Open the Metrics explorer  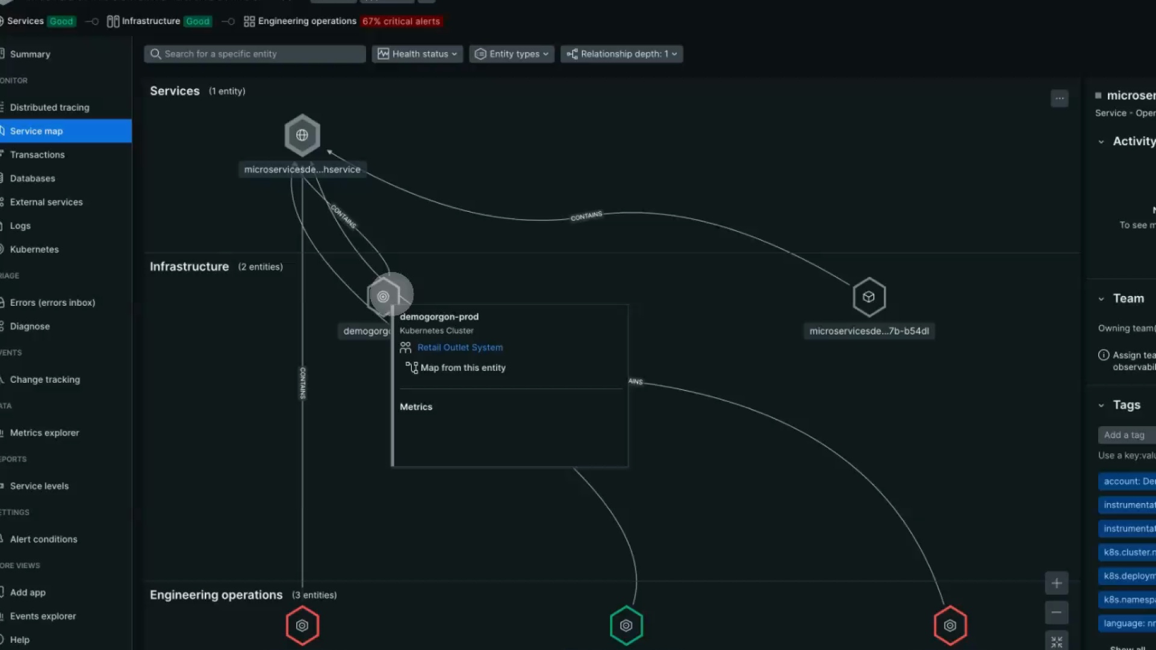tap(45, 432)
